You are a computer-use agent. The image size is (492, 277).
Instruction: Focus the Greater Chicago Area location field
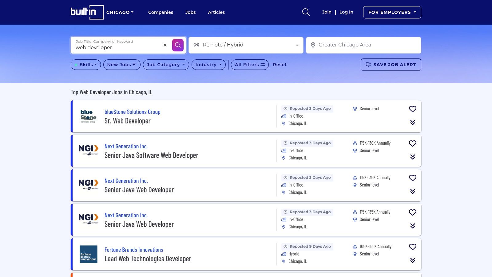coord(363,45)
